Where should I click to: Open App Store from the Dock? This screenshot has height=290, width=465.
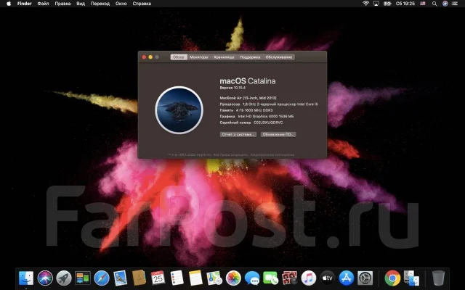point(347,278)
